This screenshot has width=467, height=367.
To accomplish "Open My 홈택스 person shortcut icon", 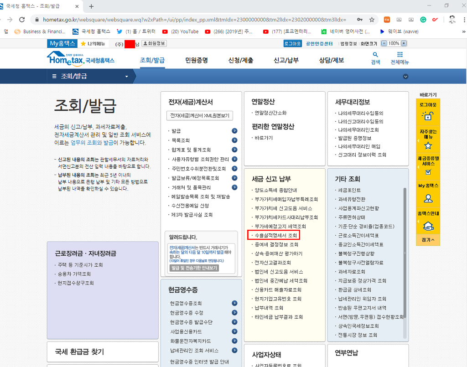I will coord(428,198).
